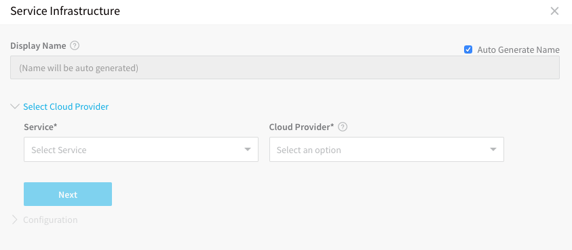Viewport: 572px width, 250px height.
Task: Uncheck the Auto Generate Name checkbox
Action: 468,49
